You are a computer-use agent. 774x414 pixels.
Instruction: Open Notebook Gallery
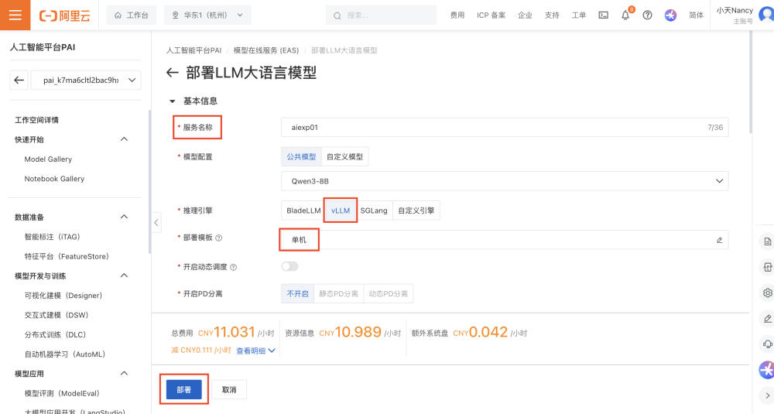click(x=54, y=179)
